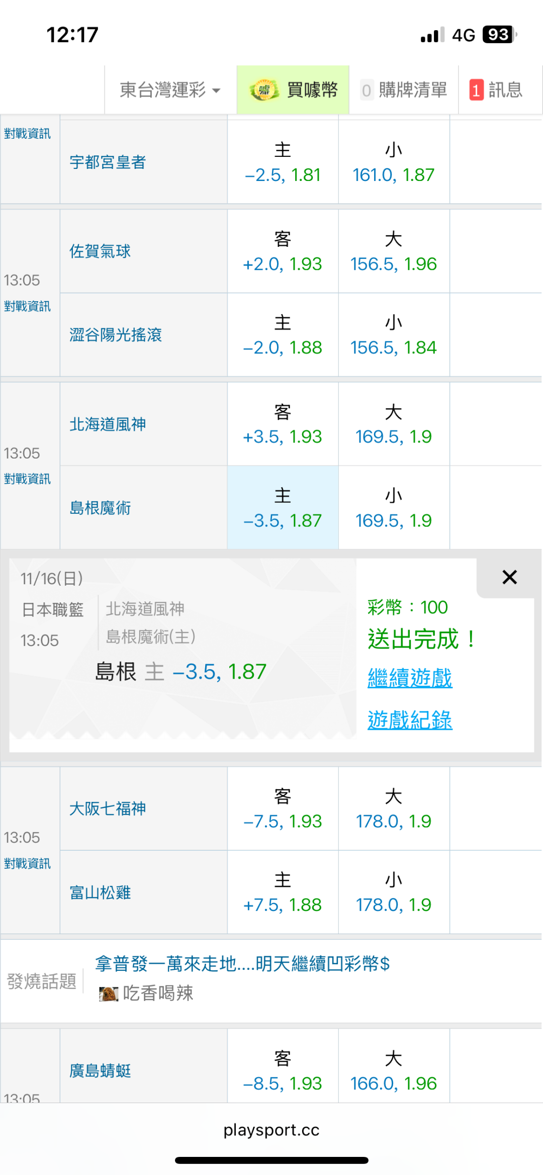Toggle 島根魔術 home spread -3.5 selection
This screenshot has height=1175, width=543.
pyautogui.click(x=283, y=508)
